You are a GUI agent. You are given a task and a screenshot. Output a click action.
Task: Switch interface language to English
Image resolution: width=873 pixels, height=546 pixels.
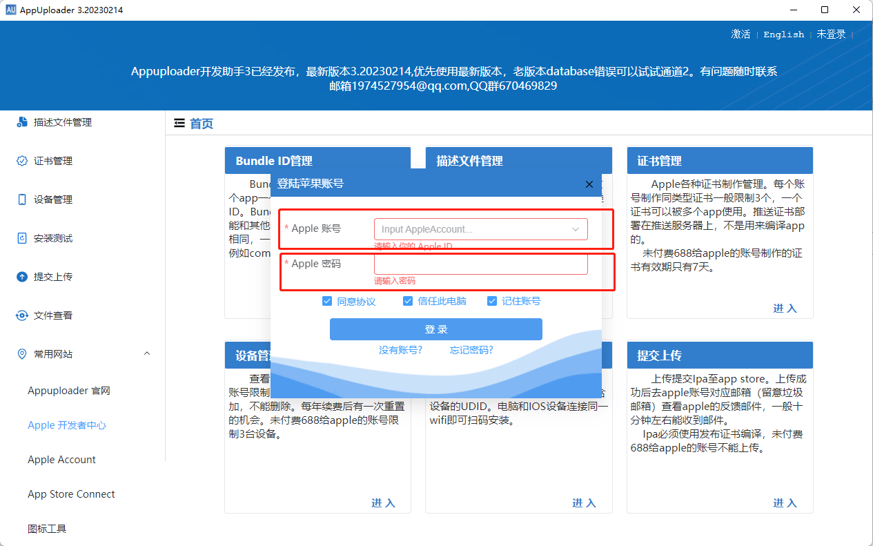[784, 34]
